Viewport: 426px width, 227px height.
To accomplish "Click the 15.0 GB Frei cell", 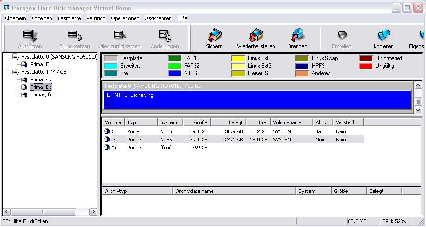I will [258, 140].
